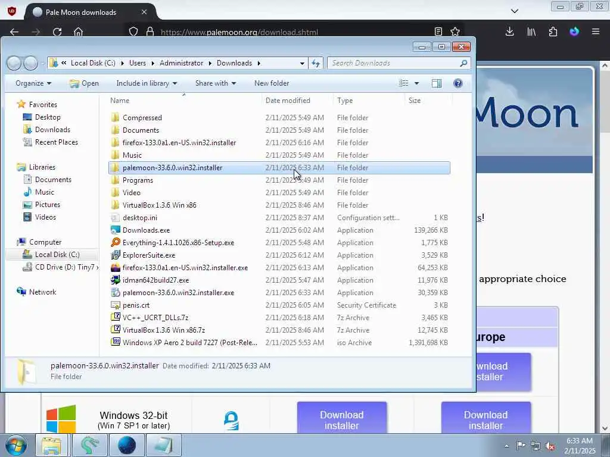Click Users in Explorer breadcrumb

tap(138, 63)
